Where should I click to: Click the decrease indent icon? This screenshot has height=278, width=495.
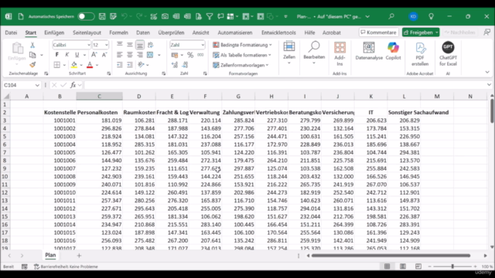tap(120, 65)
